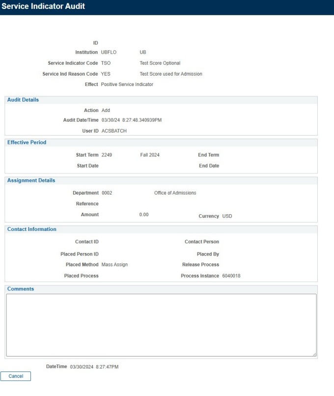Click the Contact ID label

pos(87,242)
